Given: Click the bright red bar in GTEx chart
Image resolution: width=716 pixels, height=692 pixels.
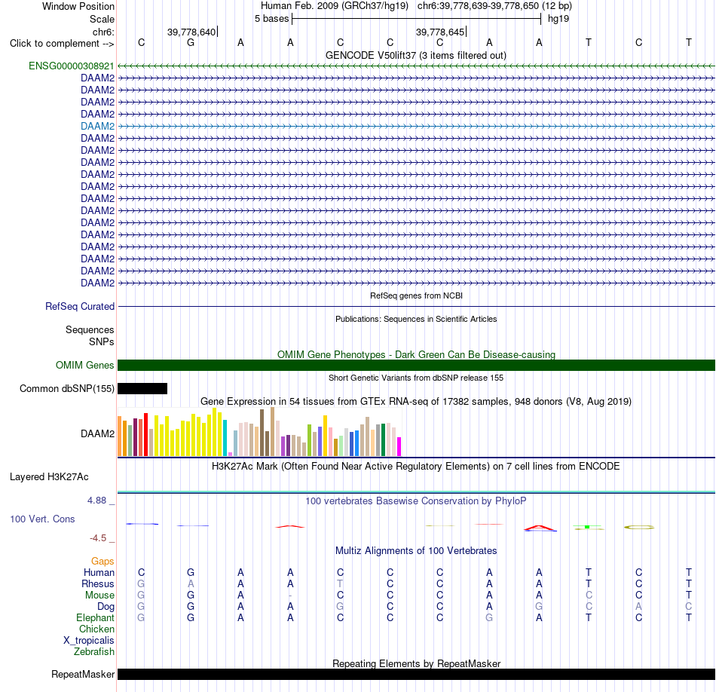Looking at the screenshot, I should (x=145, y=434).
